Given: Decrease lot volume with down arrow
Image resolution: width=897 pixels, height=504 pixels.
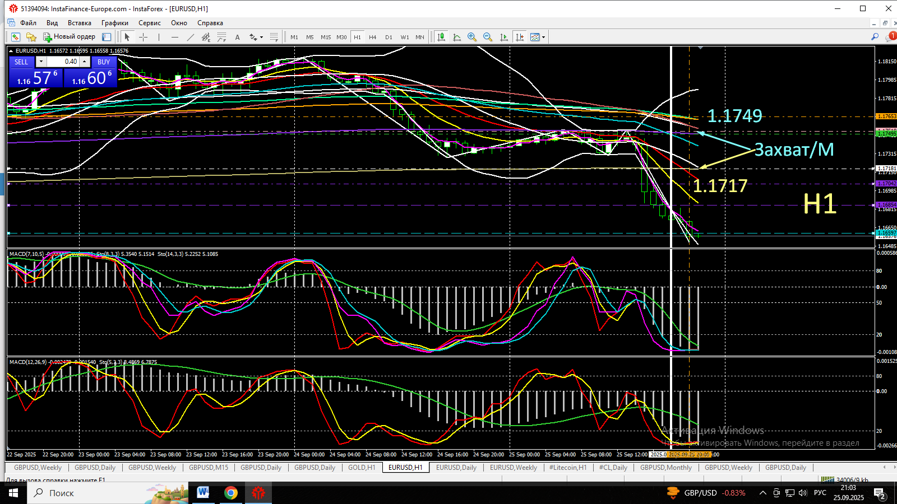Looking at the screenshot, I should [x=41, y=62].
